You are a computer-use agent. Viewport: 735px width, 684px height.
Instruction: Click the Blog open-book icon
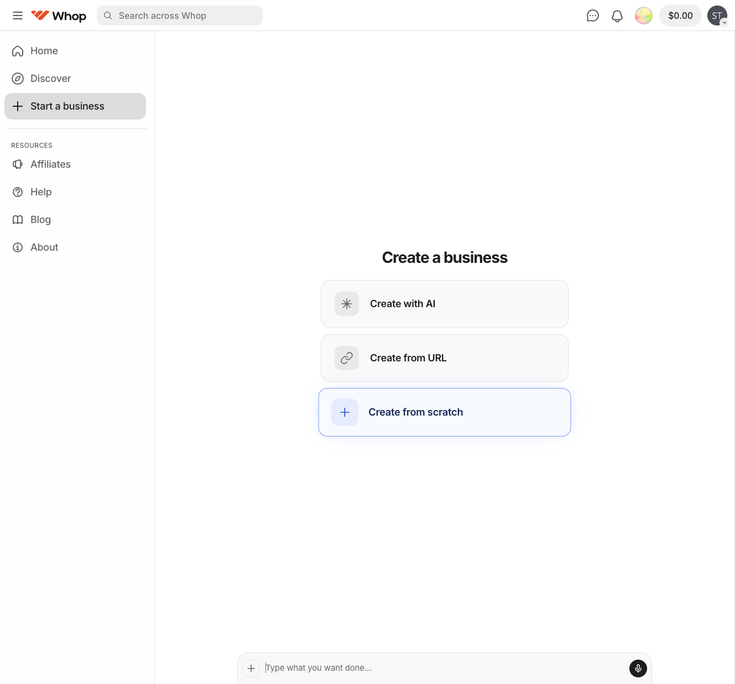click(18, 220)
